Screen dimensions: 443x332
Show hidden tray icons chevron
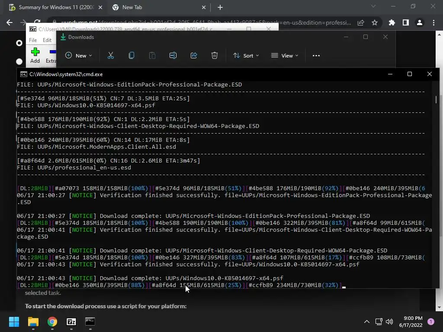tap(367, 322)
